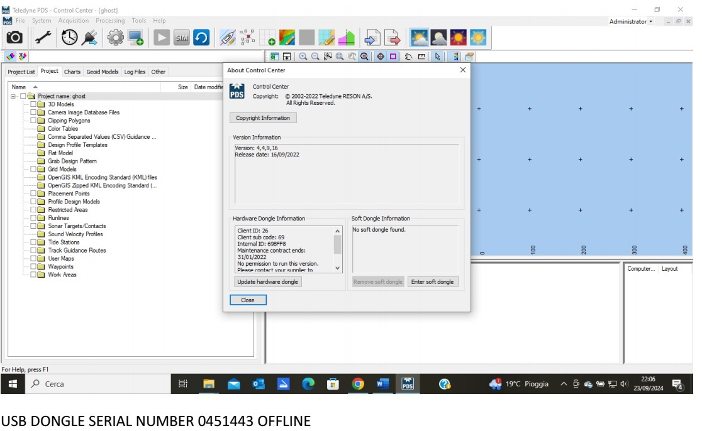Open the wrench configuration tool
This screenshot has width=702, height=431.
click(43, 38)
